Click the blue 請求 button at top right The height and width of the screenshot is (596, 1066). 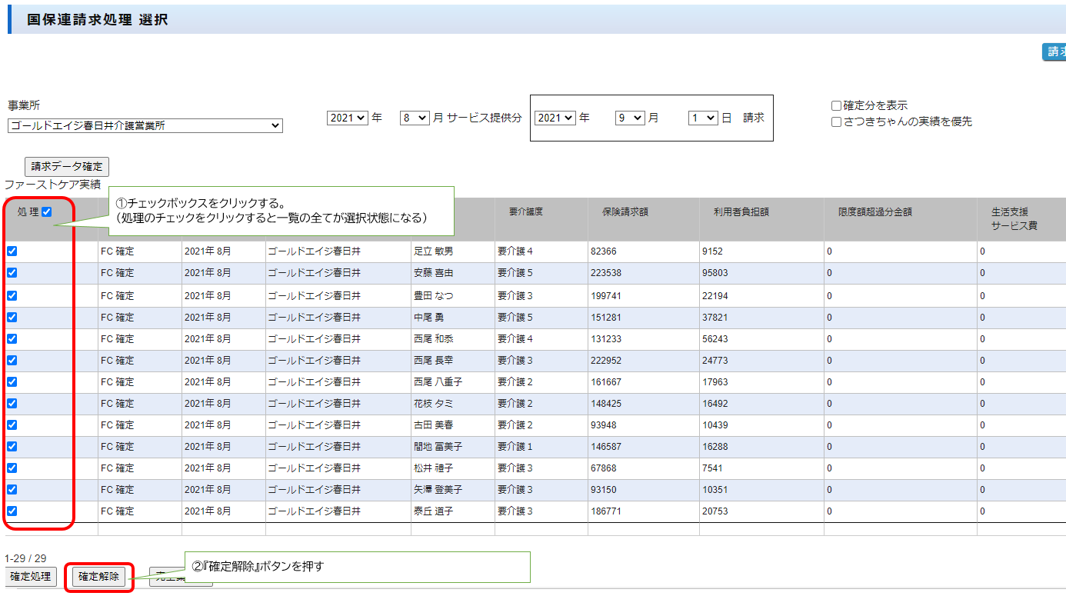[1054, 52]
